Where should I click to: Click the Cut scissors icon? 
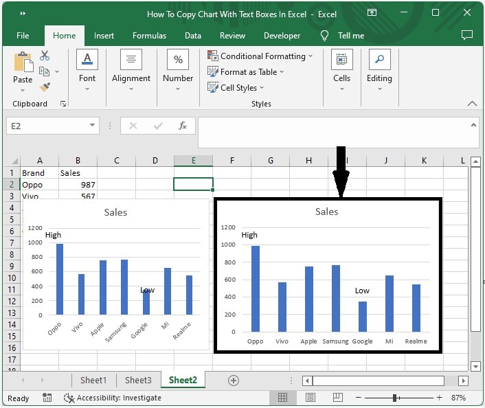tap(45, 56)
